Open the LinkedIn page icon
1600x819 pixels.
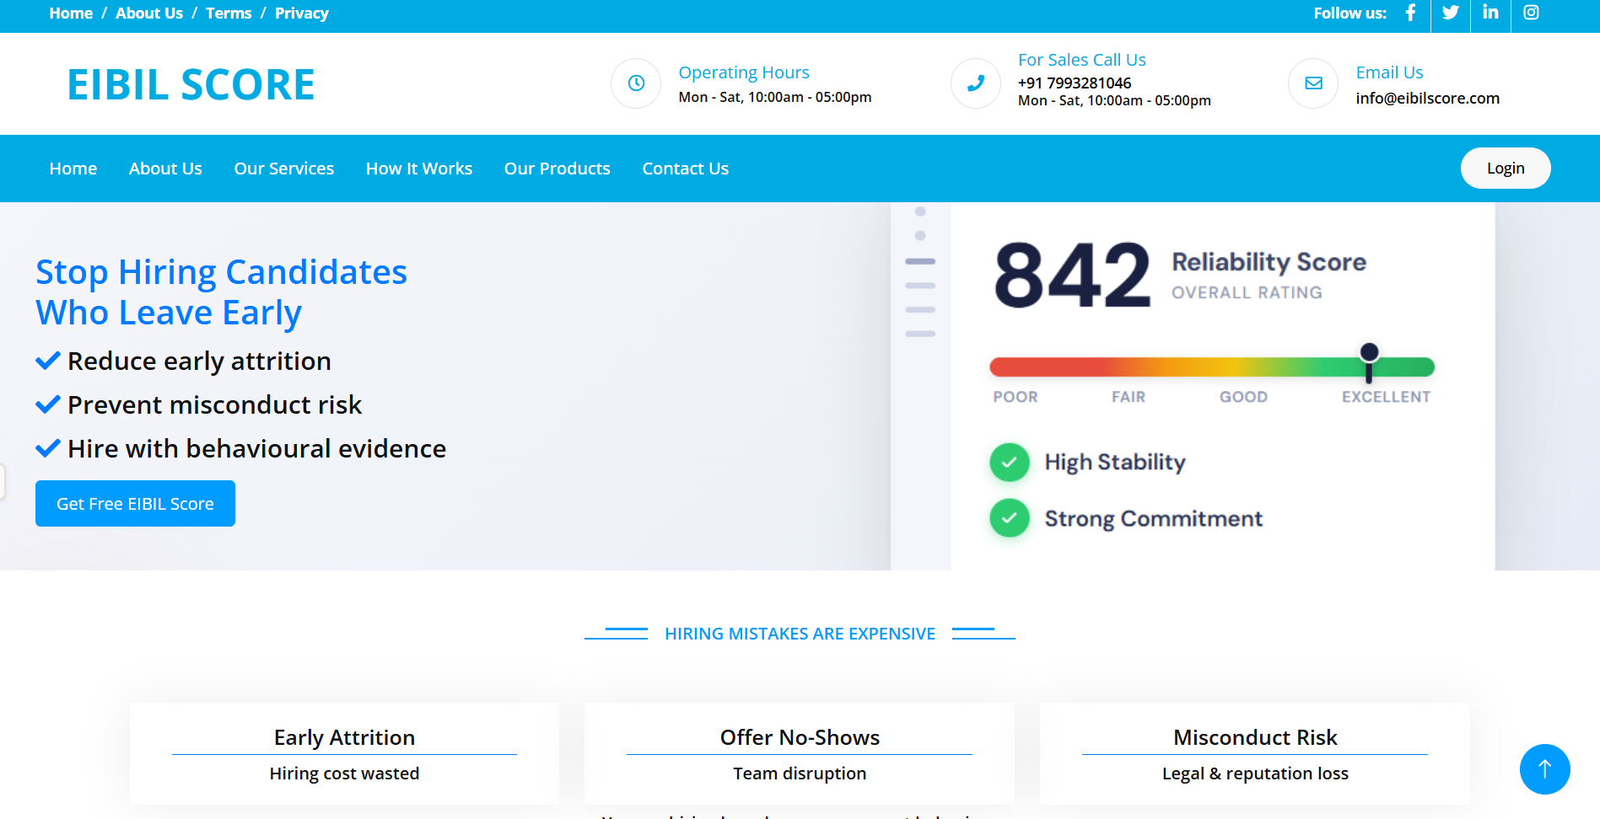coord(1490,13)
